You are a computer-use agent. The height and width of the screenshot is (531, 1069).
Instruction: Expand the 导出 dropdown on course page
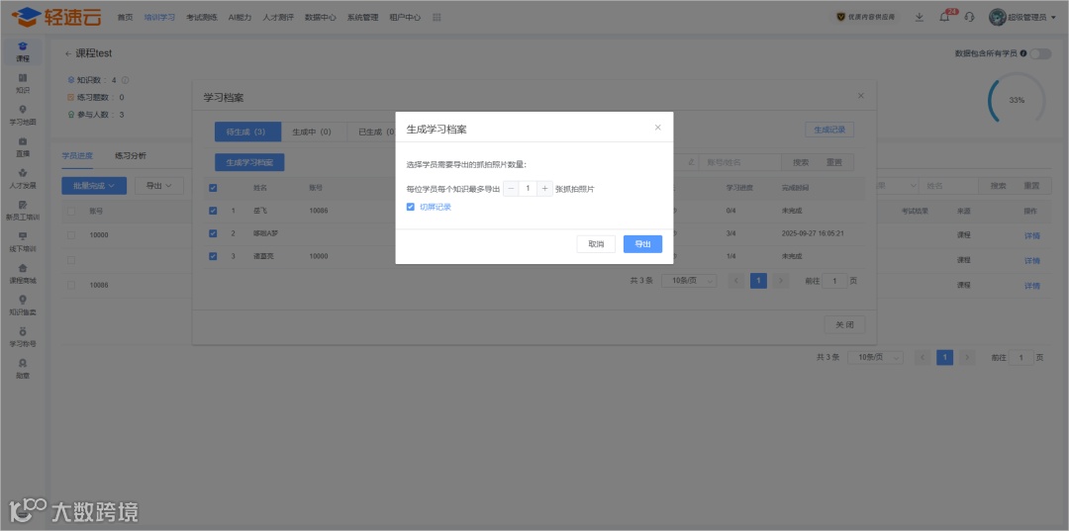coord(159,185)
